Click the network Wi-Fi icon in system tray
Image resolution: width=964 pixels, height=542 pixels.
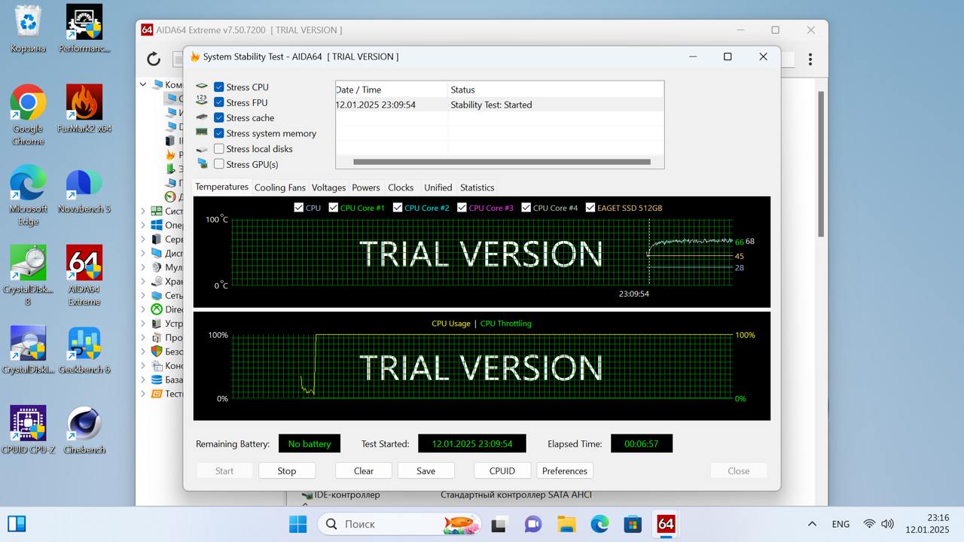point(869,524)
